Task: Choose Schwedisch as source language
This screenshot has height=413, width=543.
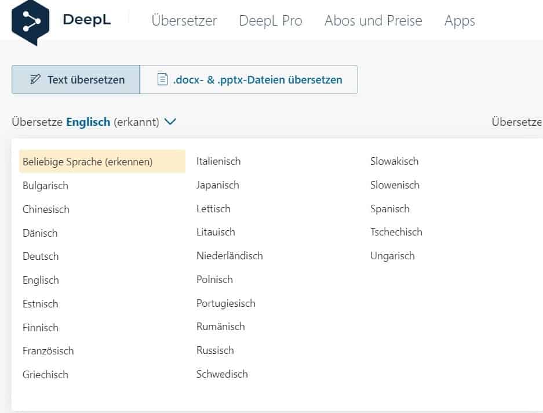Action: (222, 374)
